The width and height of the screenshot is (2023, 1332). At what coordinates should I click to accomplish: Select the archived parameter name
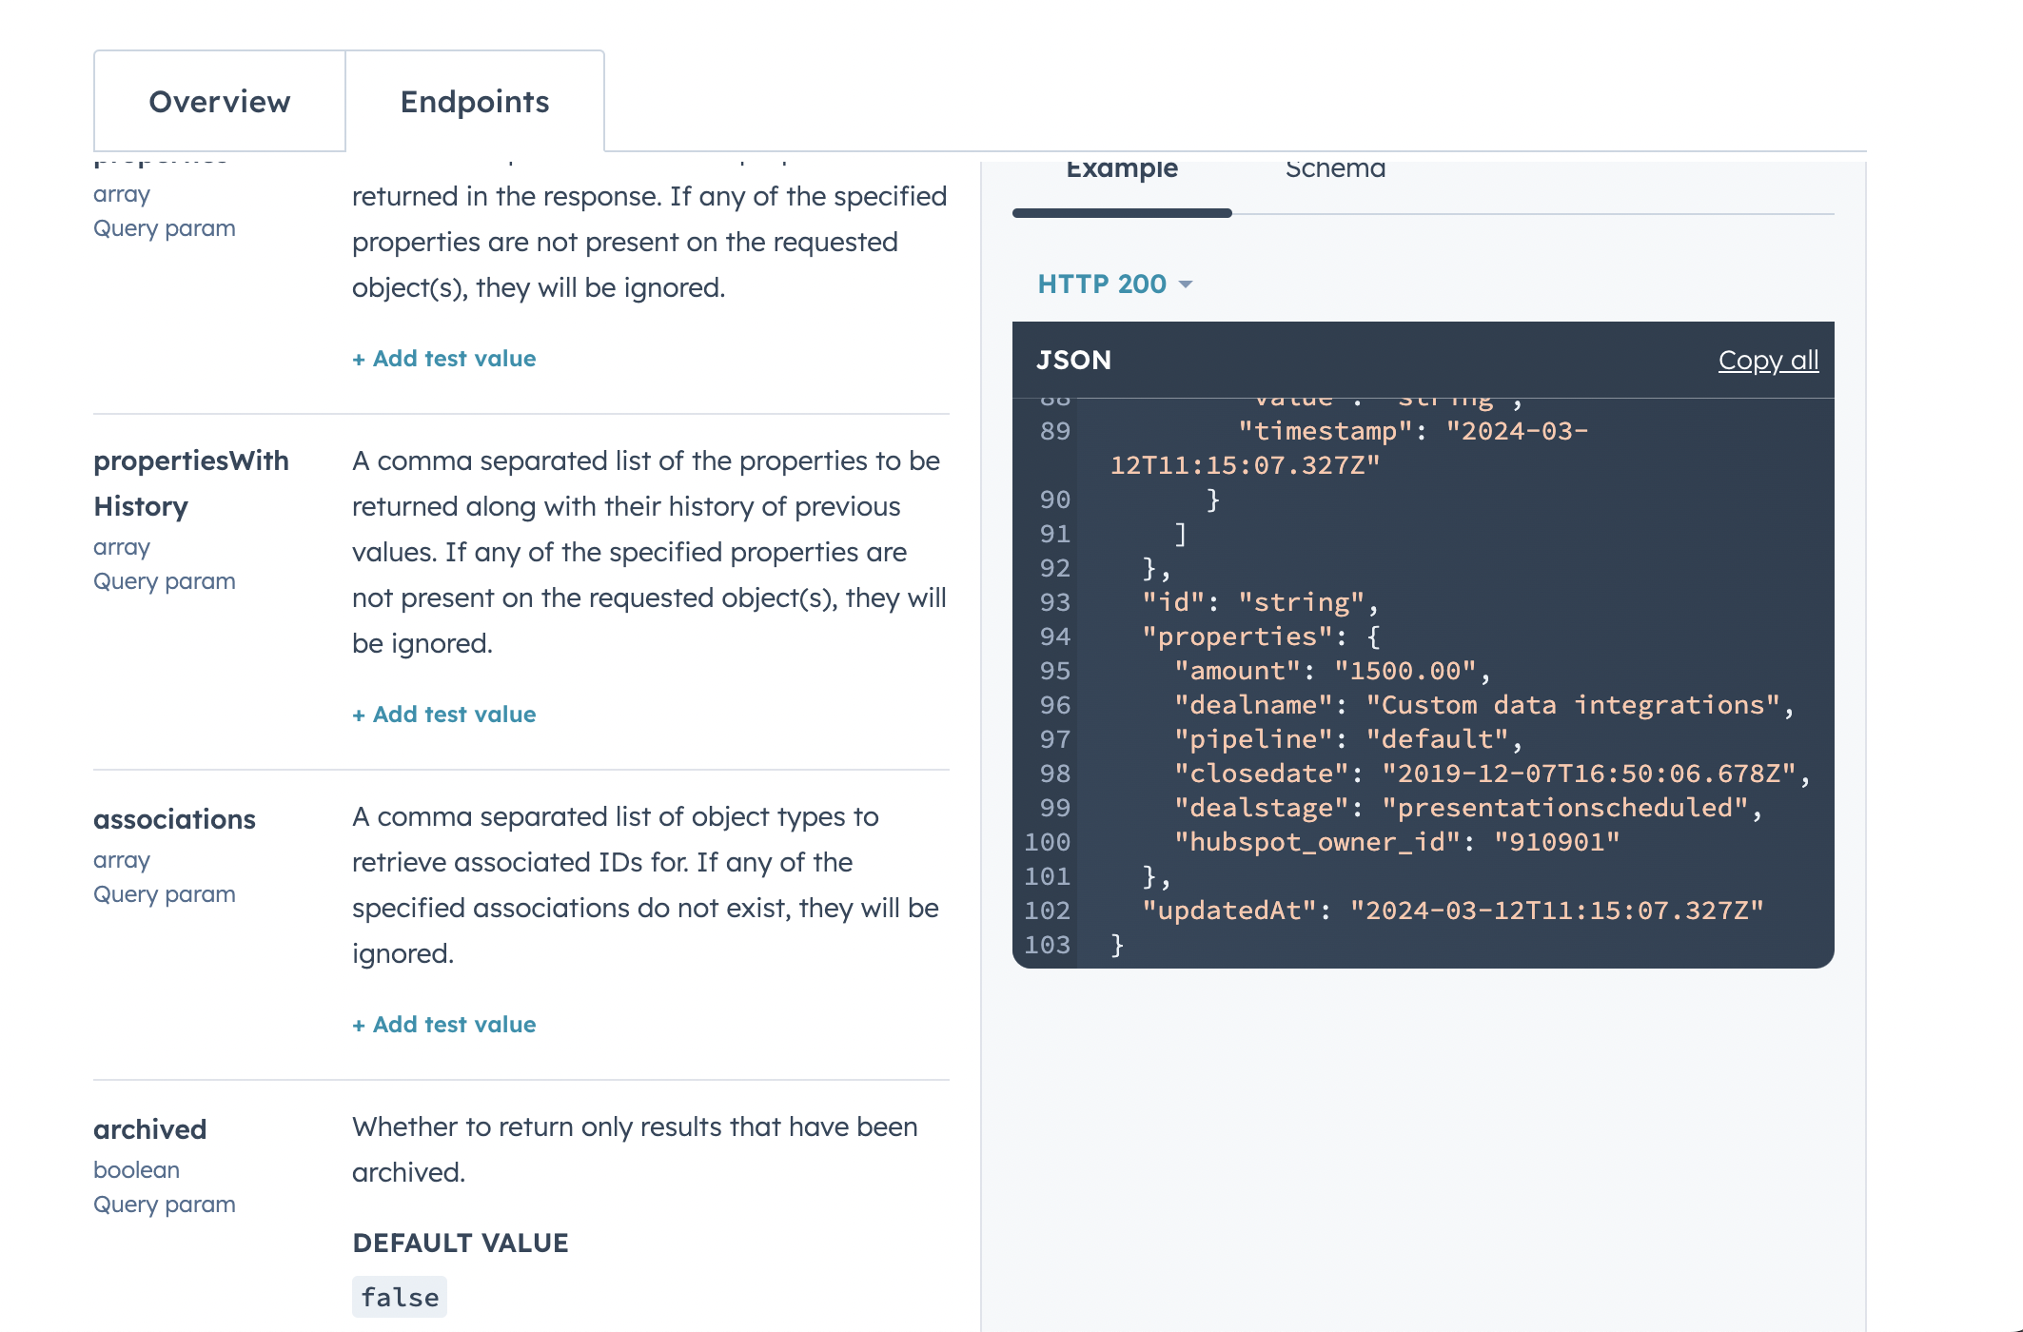pyautogui.click(x=149, y=1129)
